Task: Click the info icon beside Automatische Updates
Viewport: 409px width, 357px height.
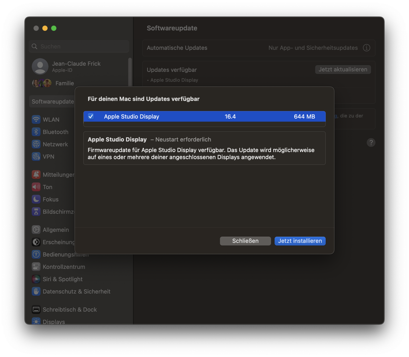Action: [367, 48]
